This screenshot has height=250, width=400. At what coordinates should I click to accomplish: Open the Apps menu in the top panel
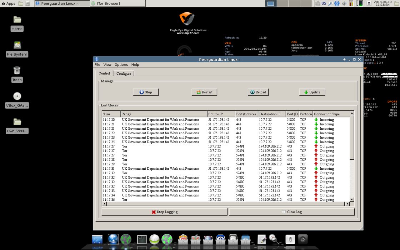8,4
